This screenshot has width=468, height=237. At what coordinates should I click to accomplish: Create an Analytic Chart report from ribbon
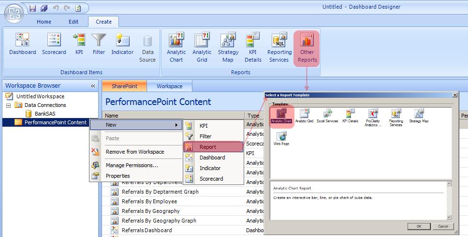[x=176, y=48]
